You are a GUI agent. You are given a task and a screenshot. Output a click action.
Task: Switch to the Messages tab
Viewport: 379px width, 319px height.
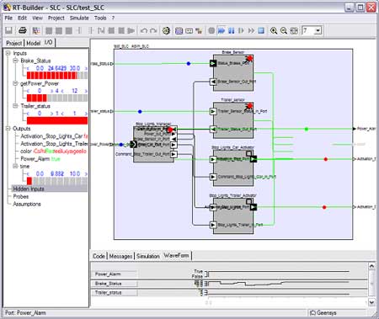click(x=120, y=256)
